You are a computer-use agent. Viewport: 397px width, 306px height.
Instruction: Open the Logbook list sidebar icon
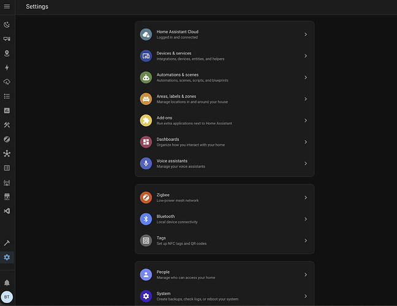point(7,96)
